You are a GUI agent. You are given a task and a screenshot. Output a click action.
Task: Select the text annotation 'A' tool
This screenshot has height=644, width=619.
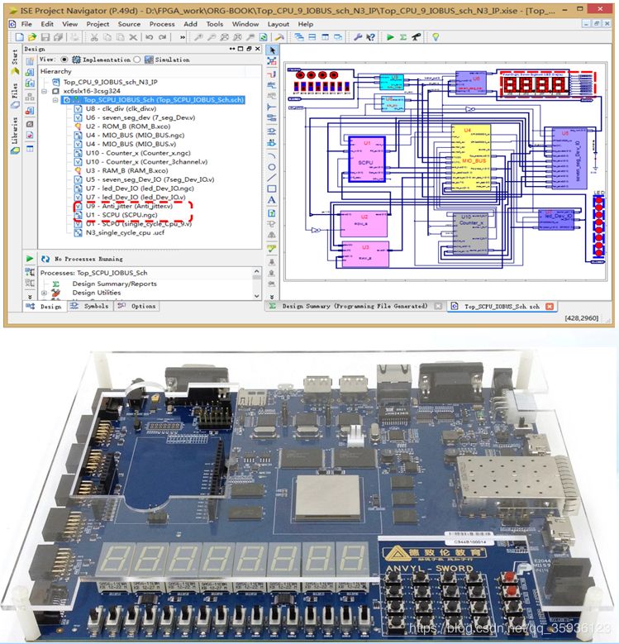pyautogui.click(x=272, y=200)
